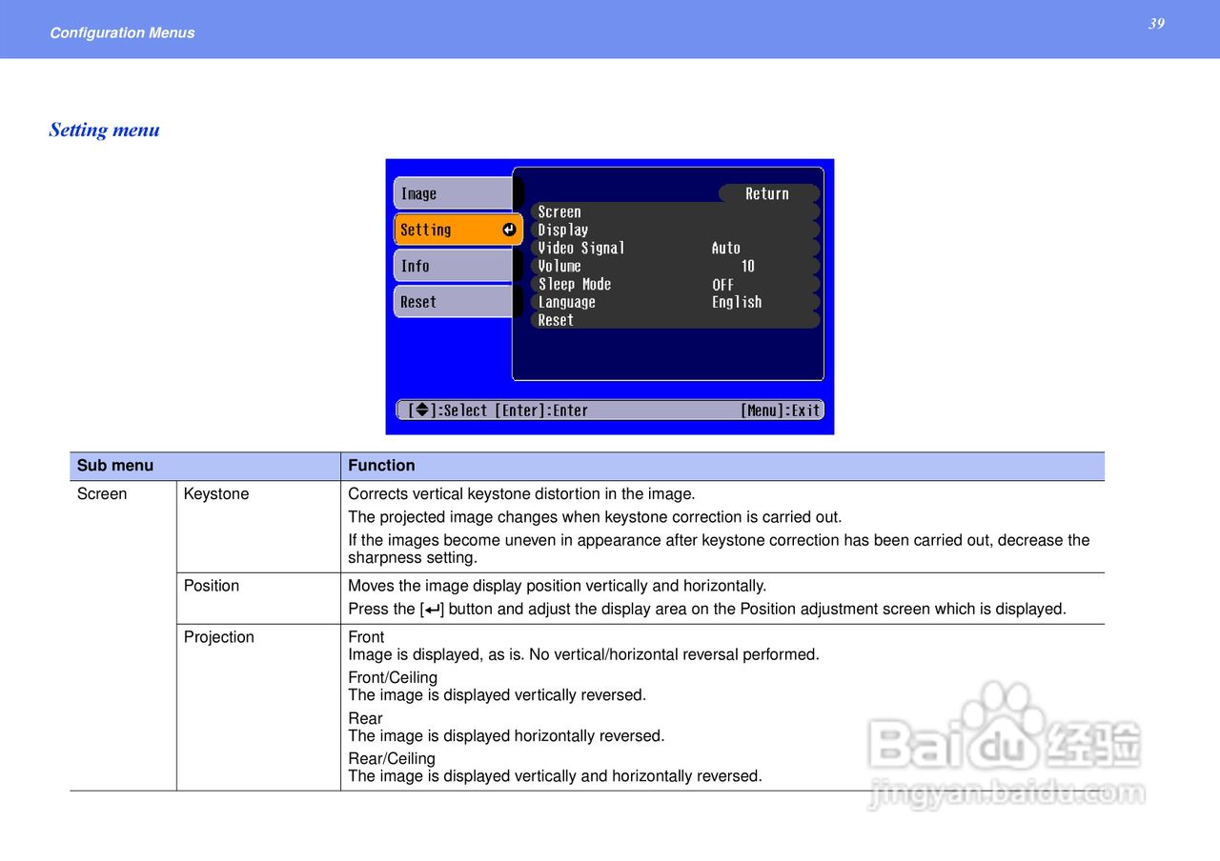Click the [Menu]:Exit hint
This screenshot has width=1220, height=861.
pyautogui.click(x=781, y=410)
